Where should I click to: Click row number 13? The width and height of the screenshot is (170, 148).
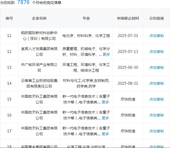tap(9, 67)
